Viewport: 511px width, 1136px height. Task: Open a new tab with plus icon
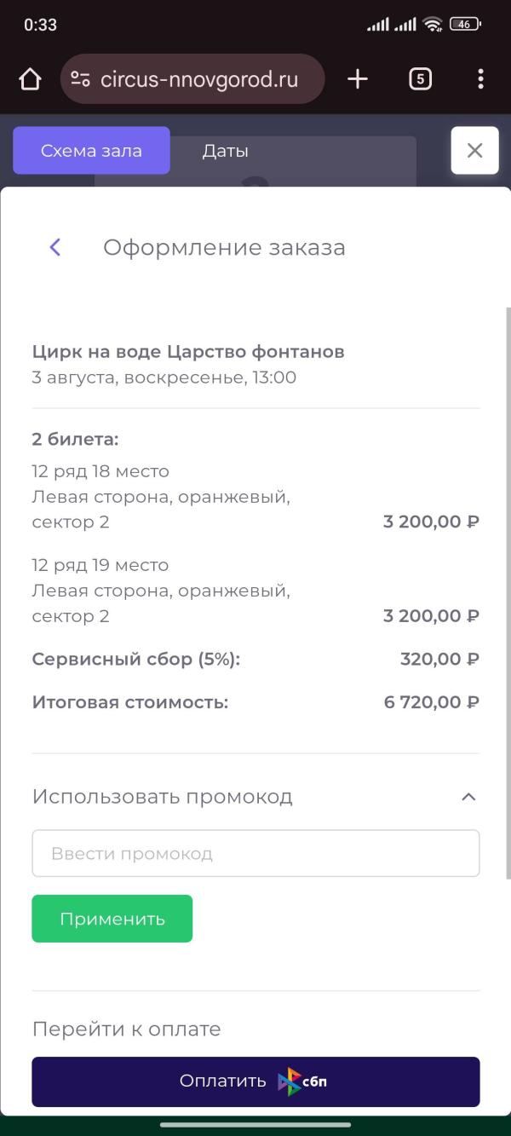358,79
